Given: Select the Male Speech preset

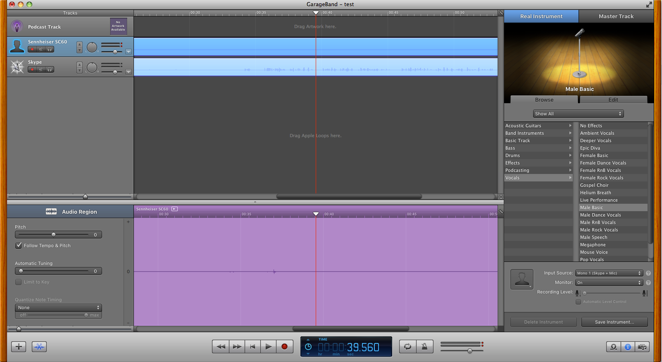Looking at the screenshot, I should [613, 237].
